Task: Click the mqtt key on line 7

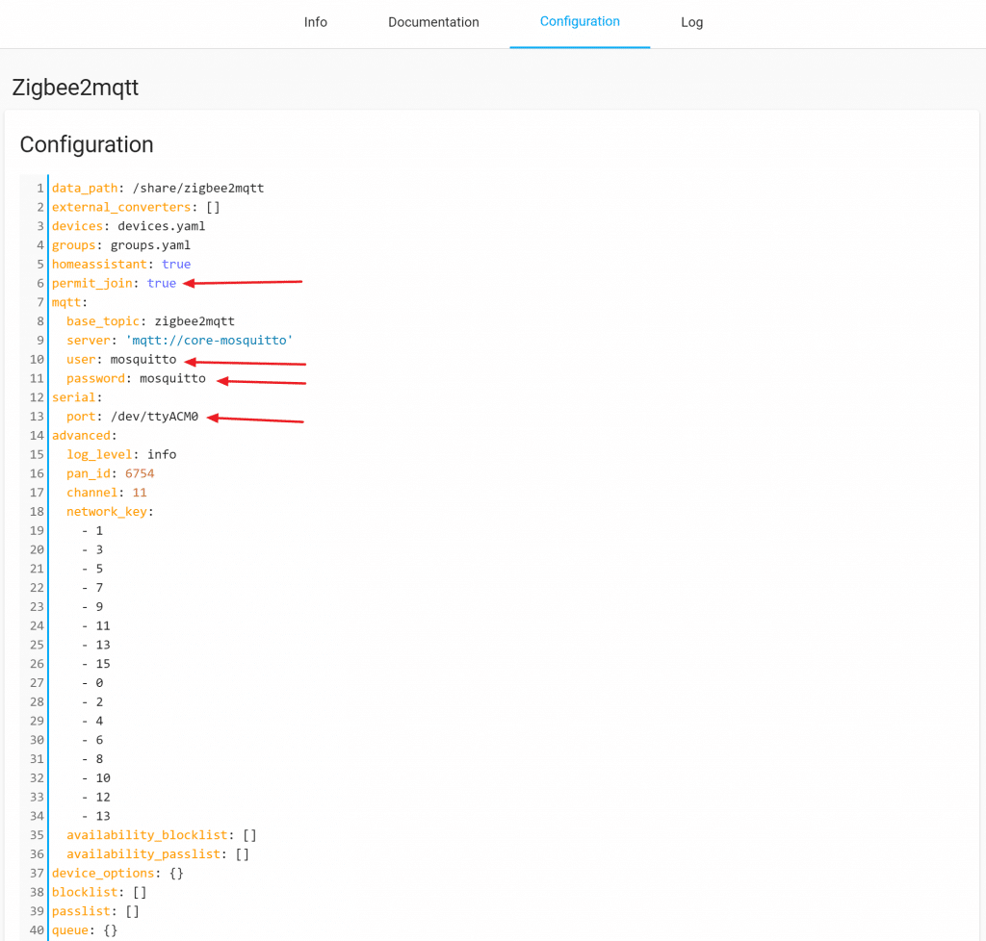Action: (x=66, y=302)
